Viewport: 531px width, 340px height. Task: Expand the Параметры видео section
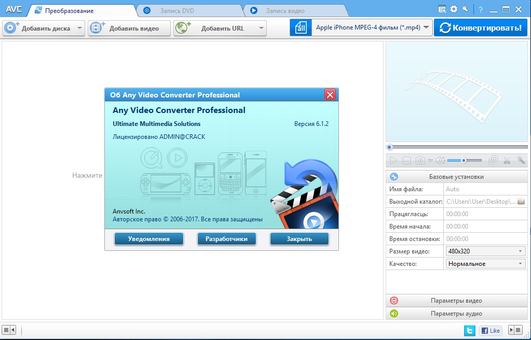click(x=456, y=301)
